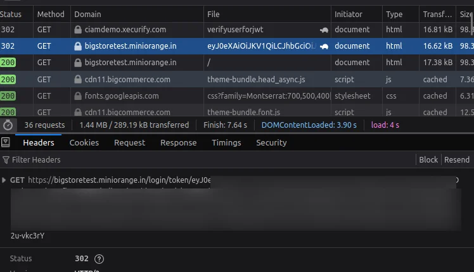Sort by the Domain column header
This screenshot has height=272, width=474.
coord(137,14)
